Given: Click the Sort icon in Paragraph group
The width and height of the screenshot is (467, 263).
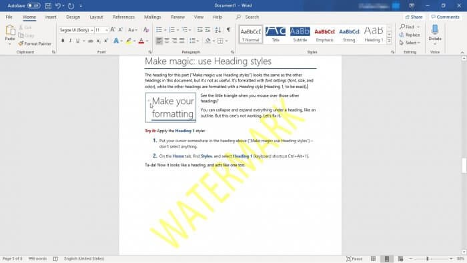Looking at the screenshot, I should pyautogui.click(x=218, y=29).
